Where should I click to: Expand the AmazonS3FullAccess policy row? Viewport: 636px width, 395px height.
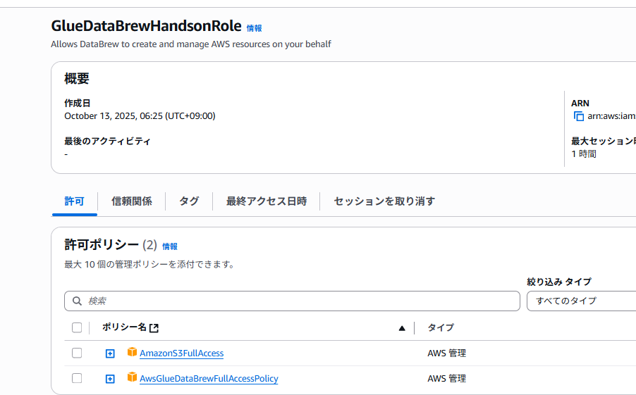click(110, 353)
